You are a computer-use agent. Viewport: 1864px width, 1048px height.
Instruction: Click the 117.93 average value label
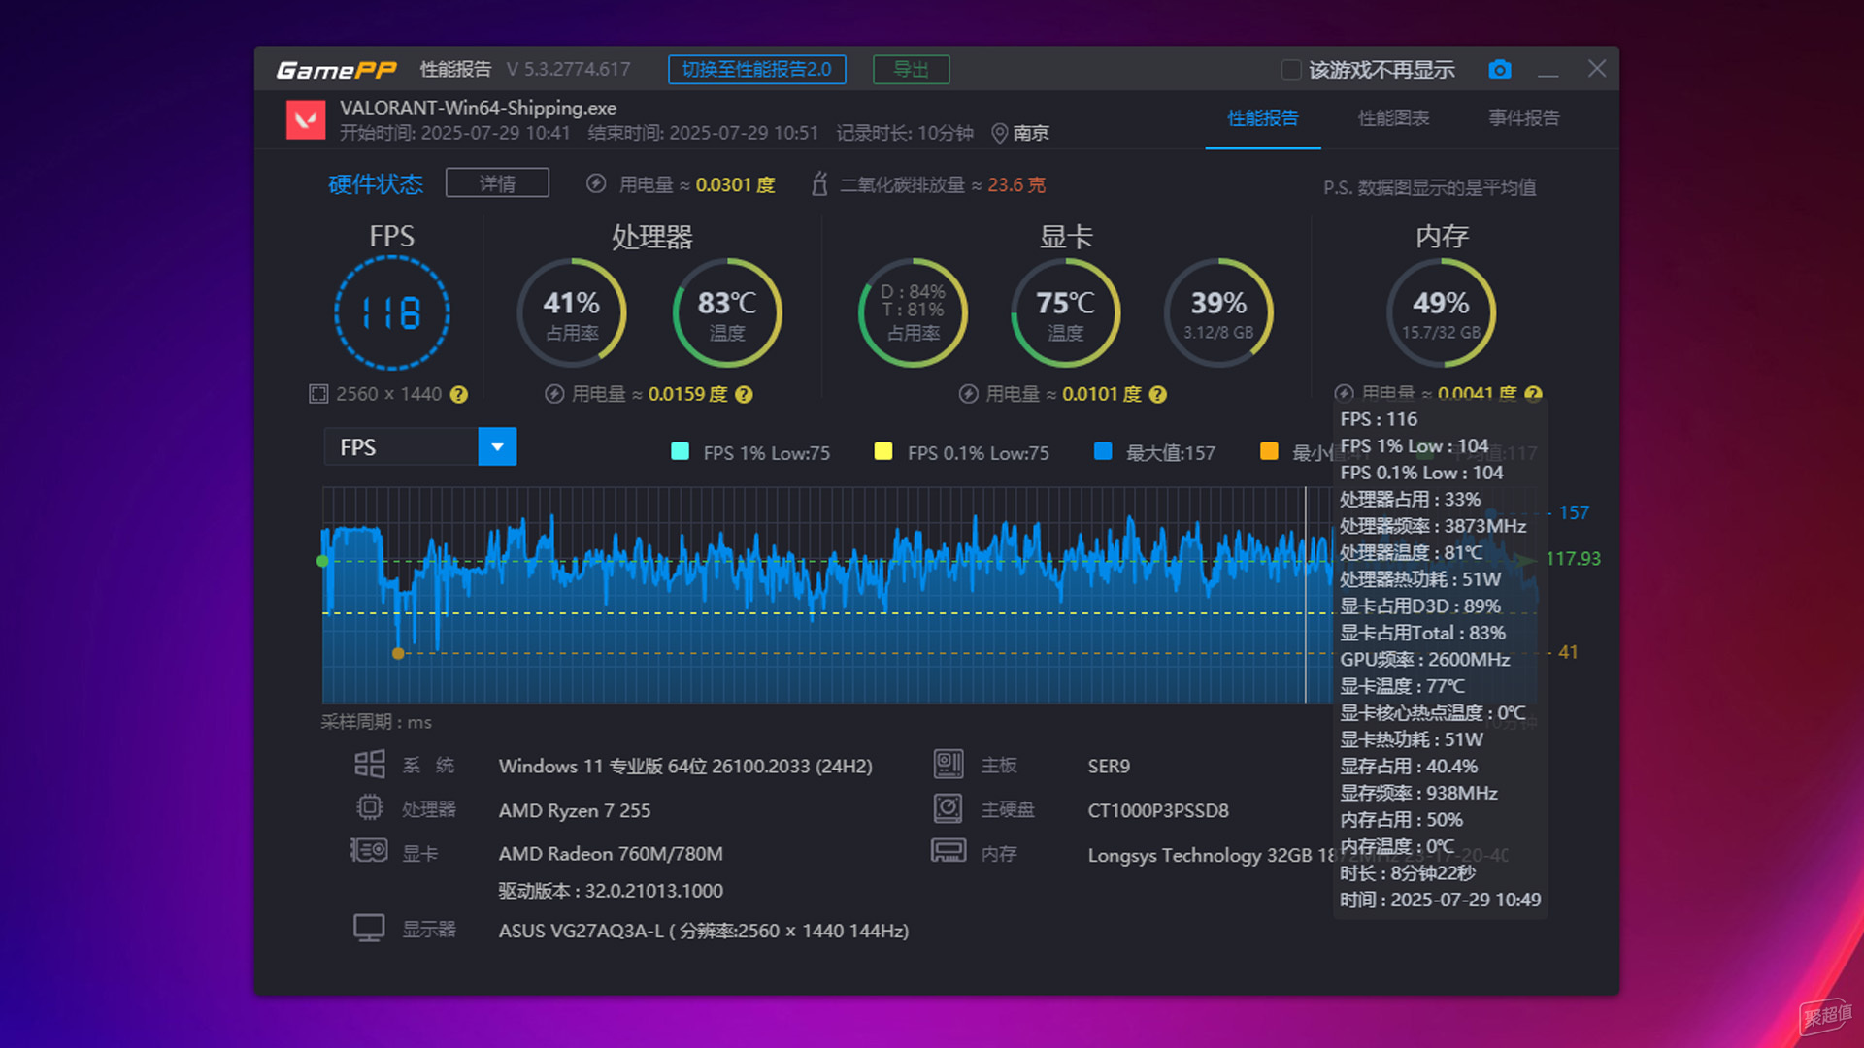pyautogui.click(x=1573, y=559)
